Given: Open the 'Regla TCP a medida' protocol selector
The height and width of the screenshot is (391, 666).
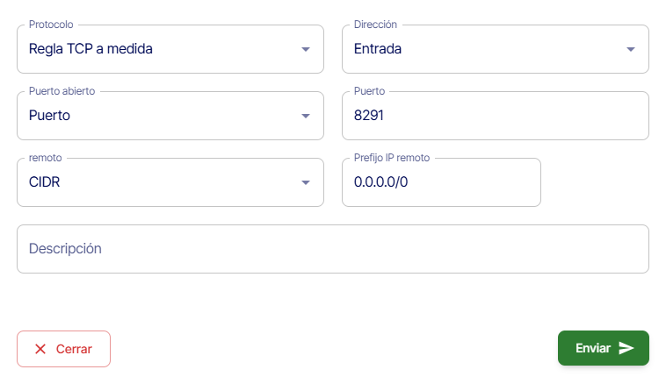Looking at the screenshot, I should tap(158, 49).
